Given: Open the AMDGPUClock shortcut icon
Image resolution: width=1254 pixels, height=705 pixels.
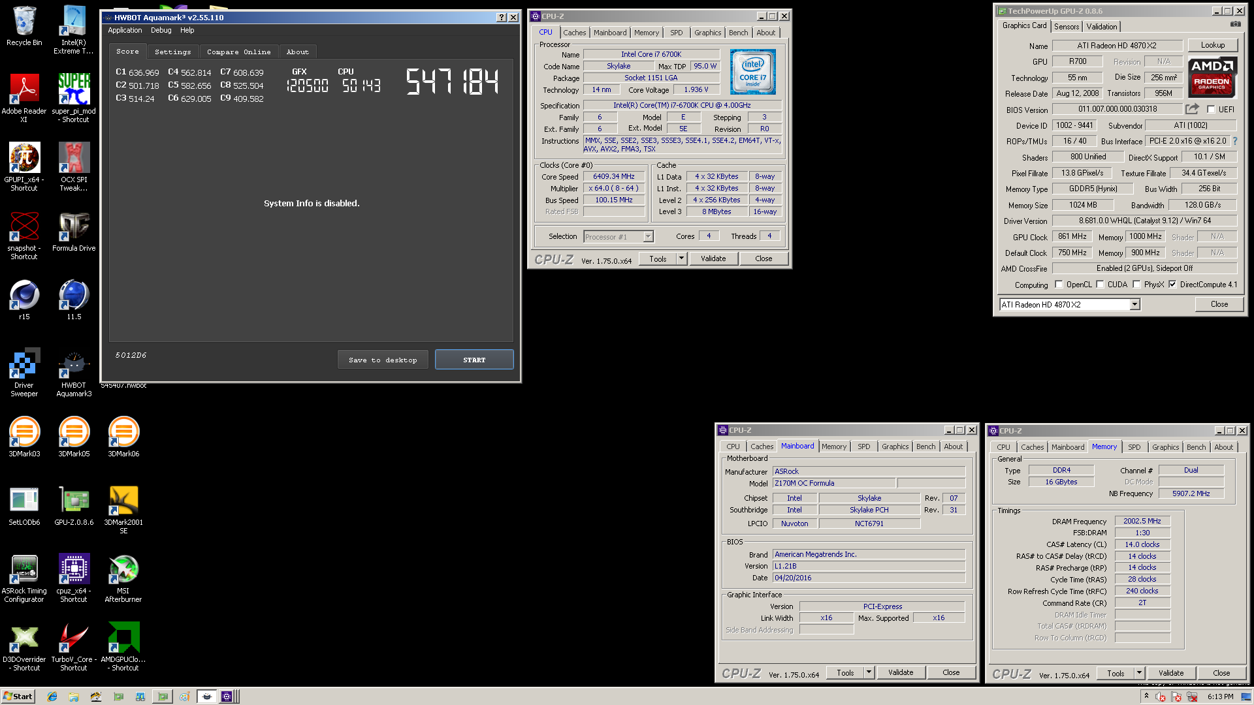Looking at the screenshot, I should point(123,646).
